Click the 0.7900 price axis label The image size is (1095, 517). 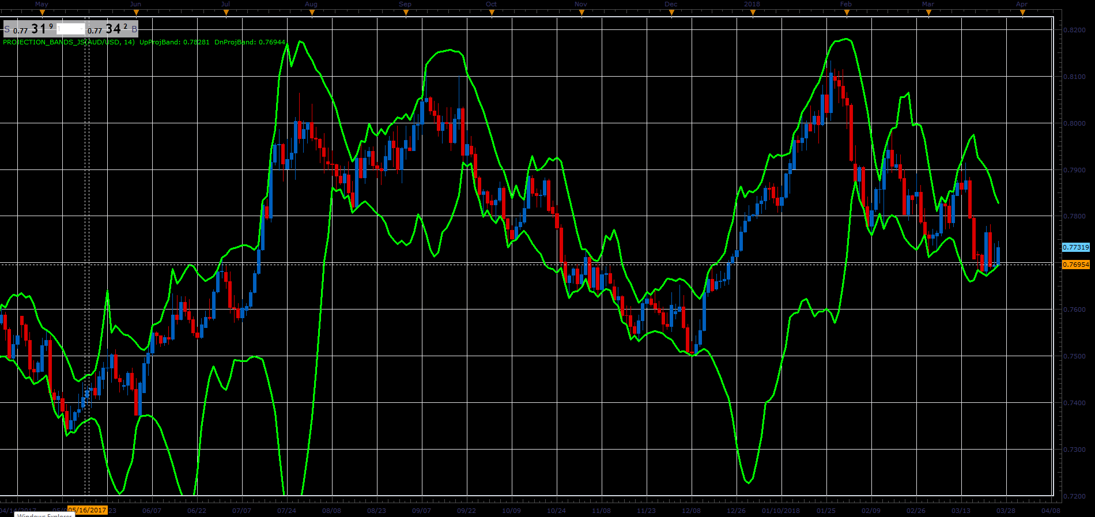(1074, 170)
